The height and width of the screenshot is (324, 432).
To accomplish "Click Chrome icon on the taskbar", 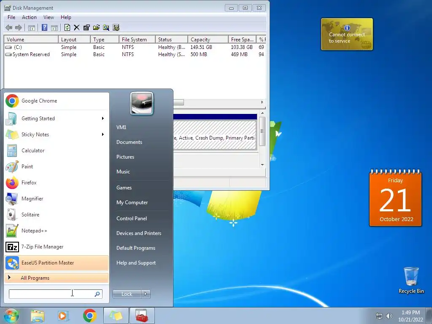I will pos(89,316).
